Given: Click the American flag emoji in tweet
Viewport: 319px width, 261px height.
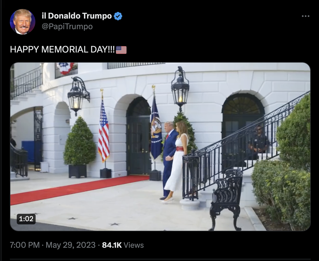Looking at the screenshot, I should [x=121, y=50].
